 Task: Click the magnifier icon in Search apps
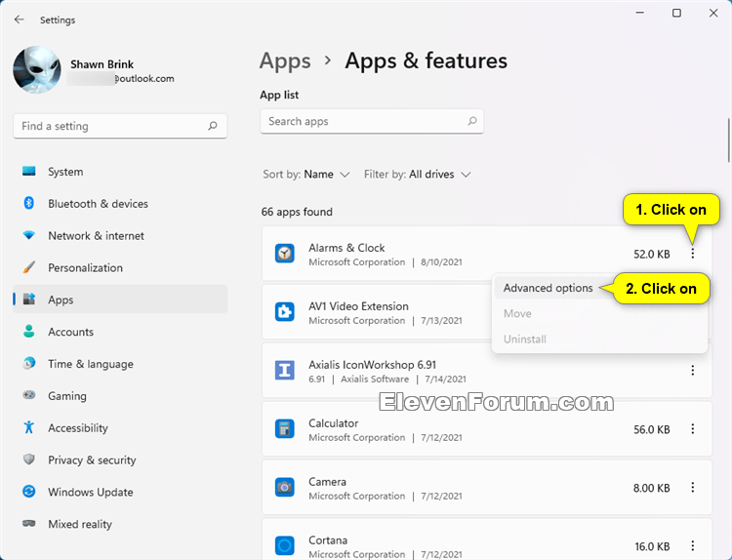click(472, 121)
